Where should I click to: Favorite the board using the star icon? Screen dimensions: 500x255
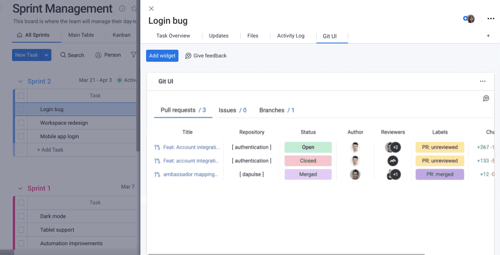134,8
